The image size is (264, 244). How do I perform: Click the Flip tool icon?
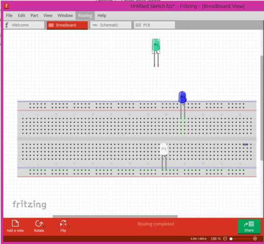click(63, 224)
